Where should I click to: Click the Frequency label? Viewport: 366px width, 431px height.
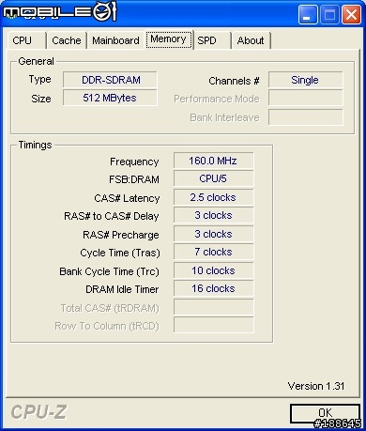[x=134, y=162]
